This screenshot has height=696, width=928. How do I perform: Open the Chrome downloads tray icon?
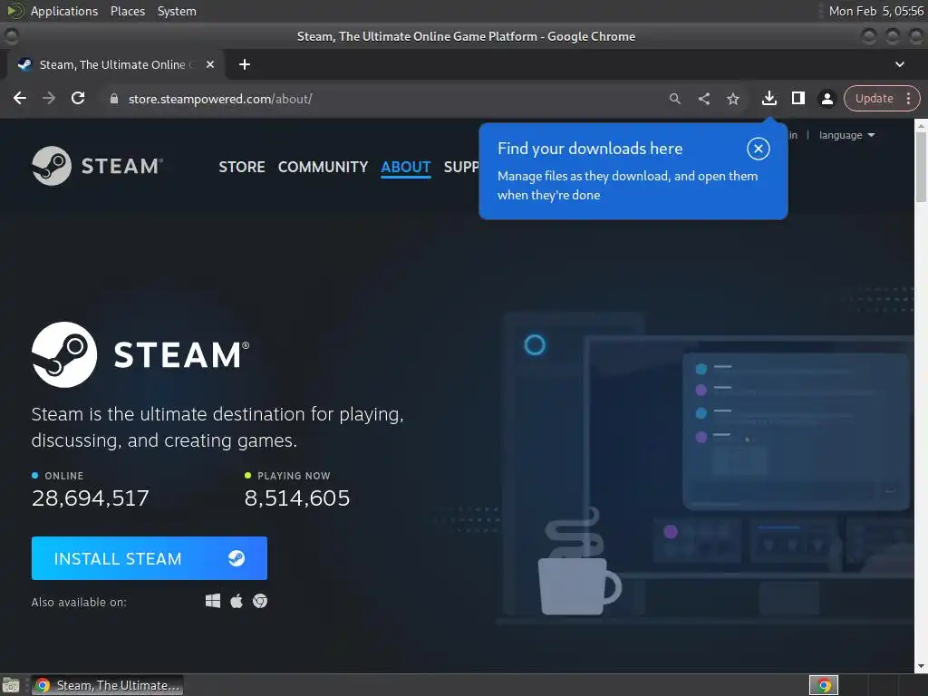(768, 98)
